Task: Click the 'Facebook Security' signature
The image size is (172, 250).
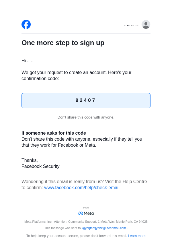Action: (40, 166)
